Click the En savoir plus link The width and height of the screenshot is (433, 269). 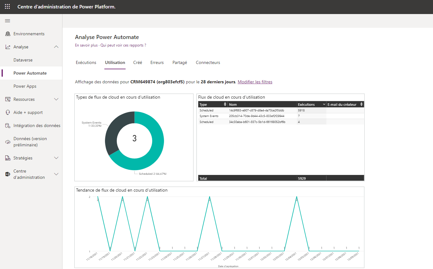[x=86, y=45]
